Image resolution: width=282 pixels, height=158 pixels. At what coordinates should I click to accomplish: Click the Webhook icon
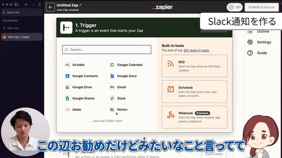coord(171,115)
